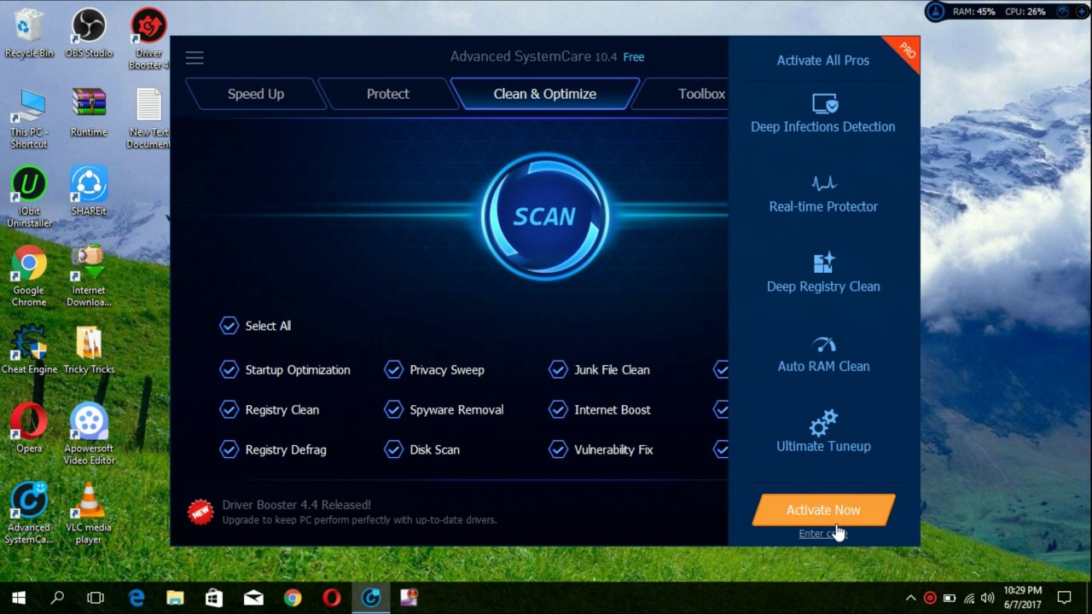Switch to the Protect tab
1092x614 pixels.
point(388,94)
